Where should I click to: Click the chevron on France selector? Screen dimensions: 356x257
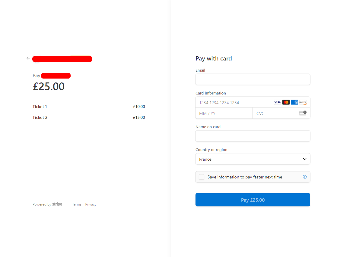(305, 159)
